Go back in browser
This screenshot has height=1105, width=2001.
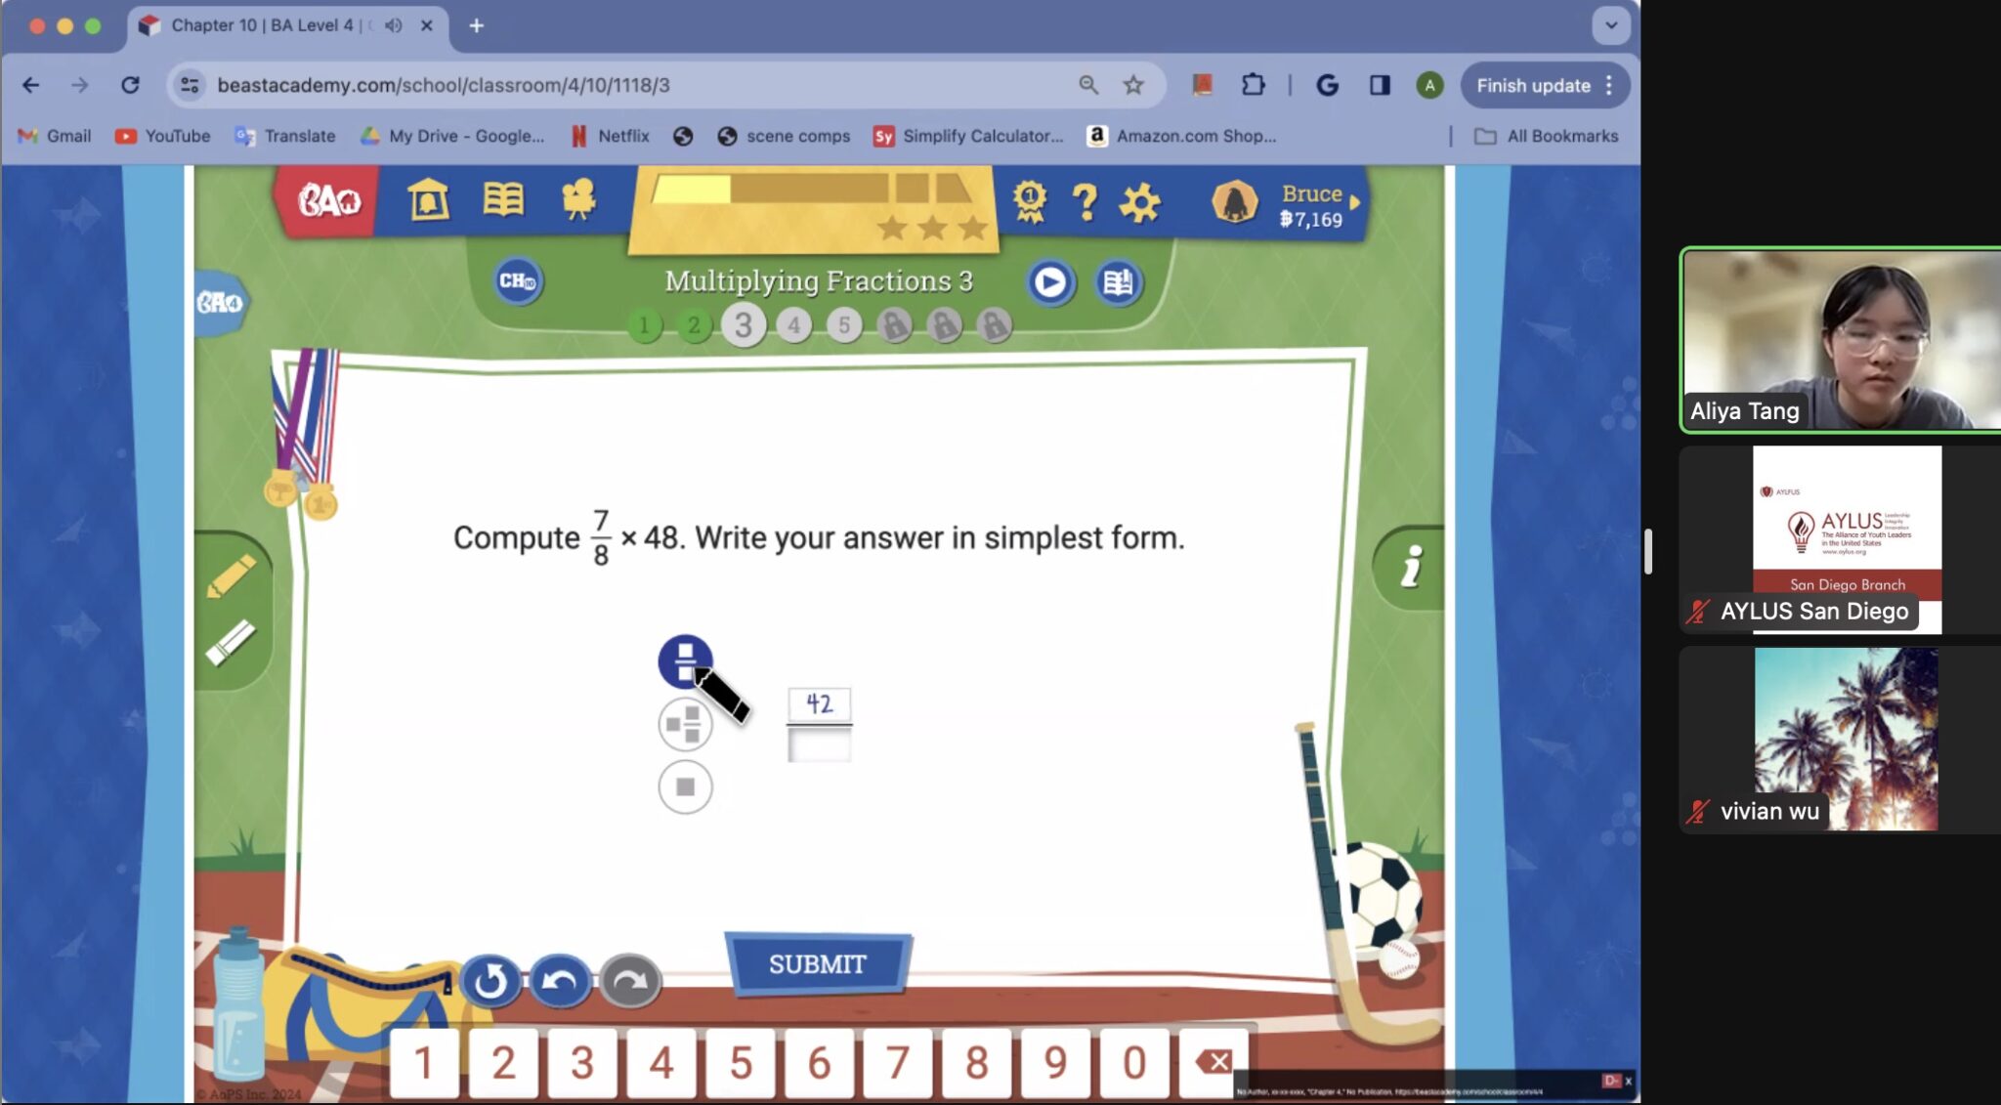30,85
